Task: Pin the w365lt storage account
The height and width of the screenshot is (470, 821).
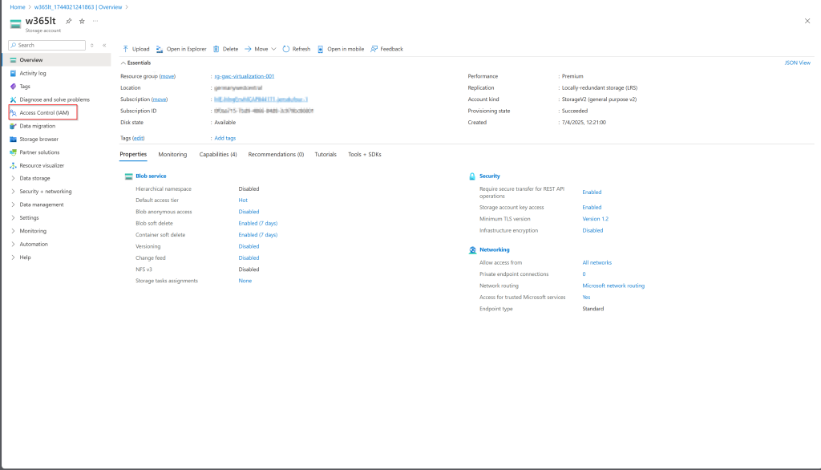Action: click(x=69, y=21)
